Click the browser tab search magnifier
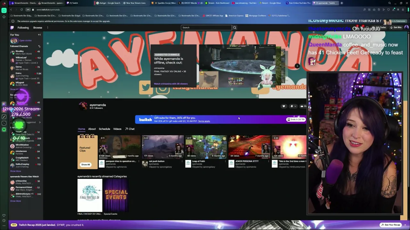The width and height of the screenshot is (410, 230). (389, 3)
